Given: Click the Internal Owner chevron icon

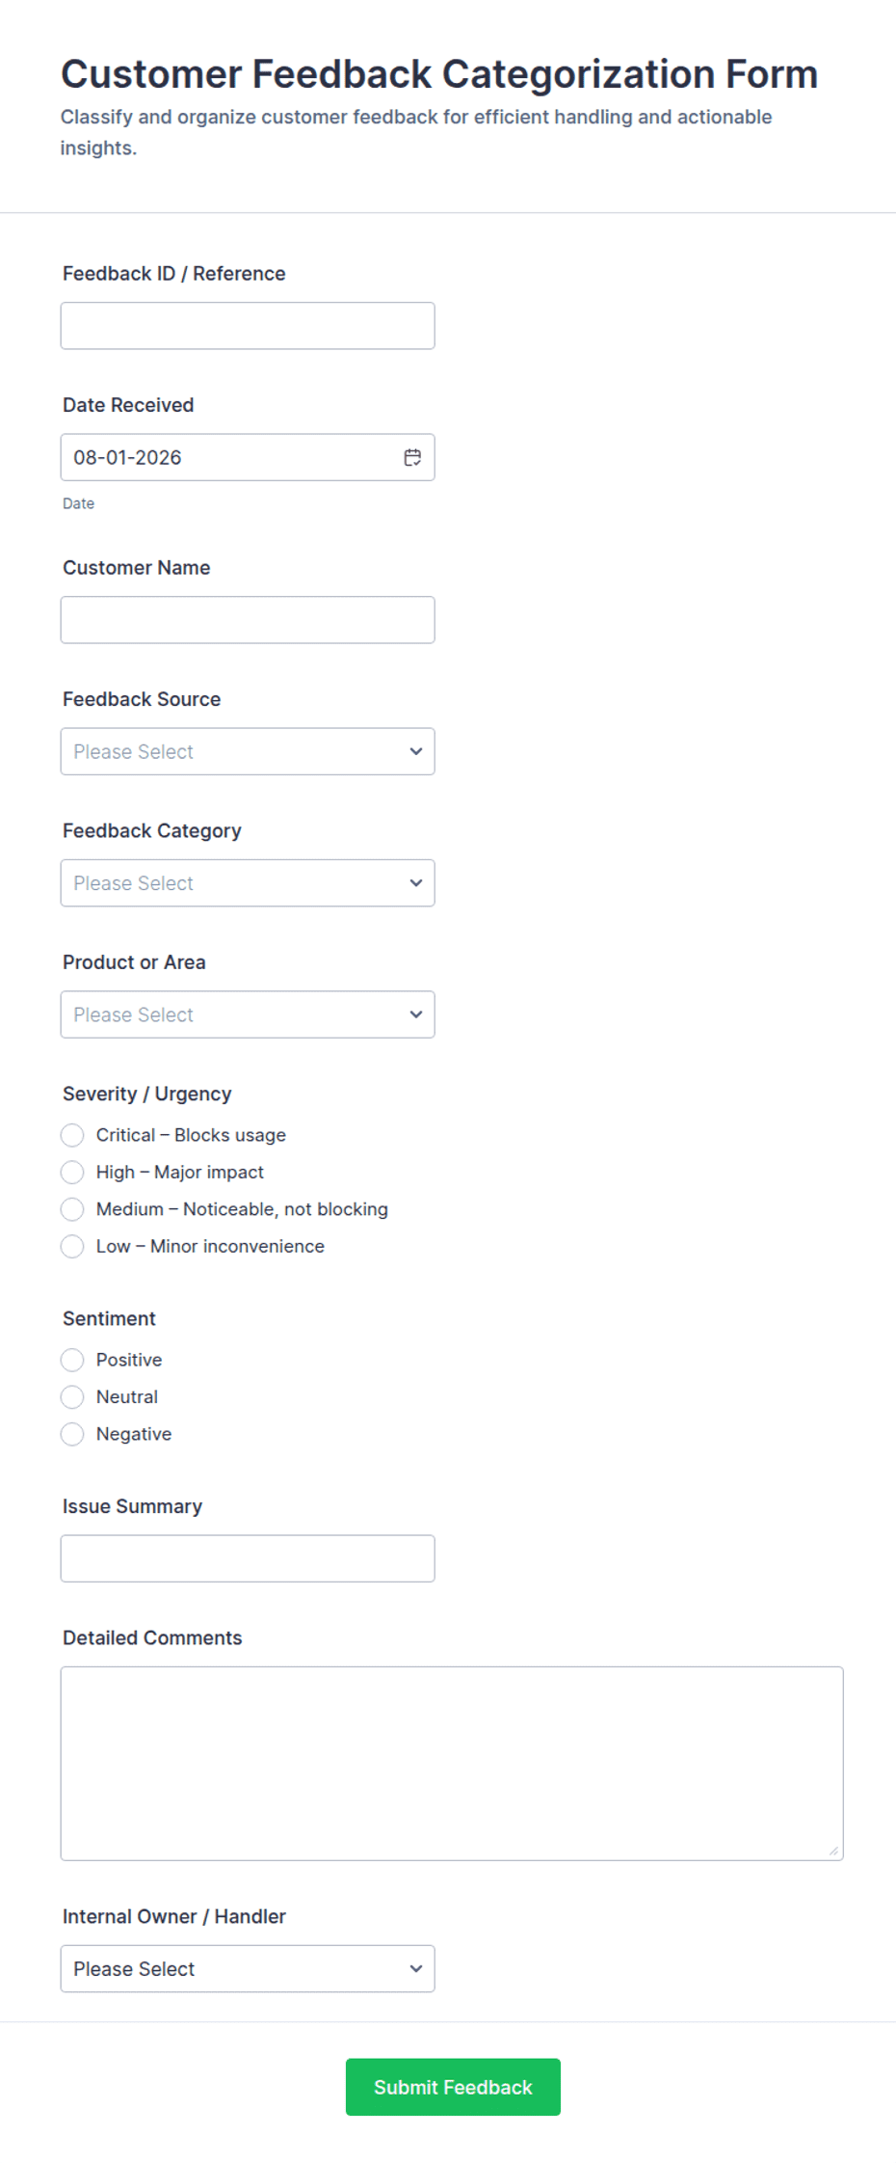Looking at the screenshot, I should (416, 1968).
